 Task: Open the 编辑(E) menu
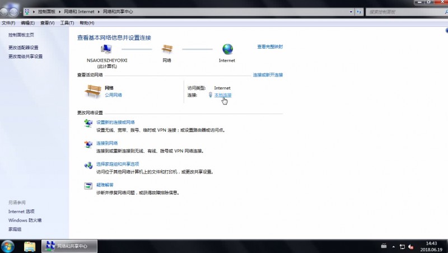(27, 23)
